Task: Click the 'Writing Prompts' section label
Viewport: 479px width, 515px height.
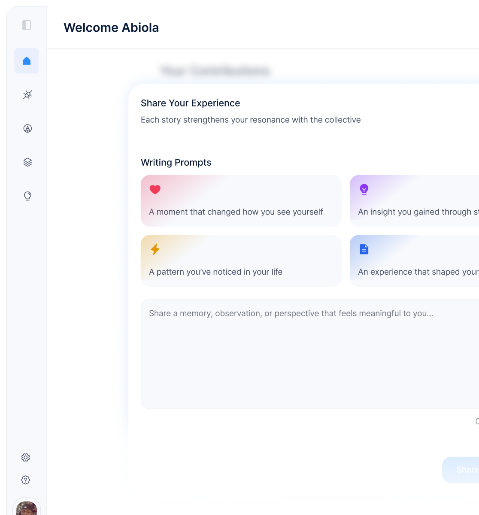Action: click(176, 162)
